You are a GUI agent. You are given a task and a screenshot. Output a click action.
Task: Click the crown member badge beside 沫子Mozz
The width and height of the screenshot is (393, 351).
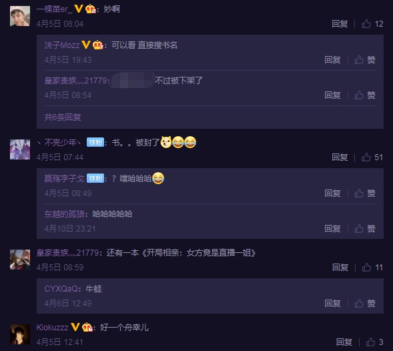click(x=97, y=45)
